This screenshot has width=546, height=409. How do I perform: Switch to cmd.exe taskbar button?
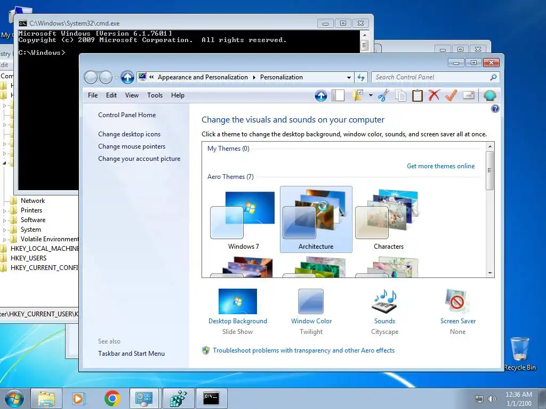pos(211,398)
